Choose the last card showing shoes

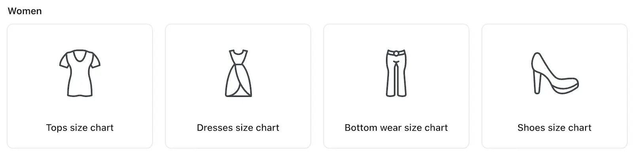click(x=555, y=86)
